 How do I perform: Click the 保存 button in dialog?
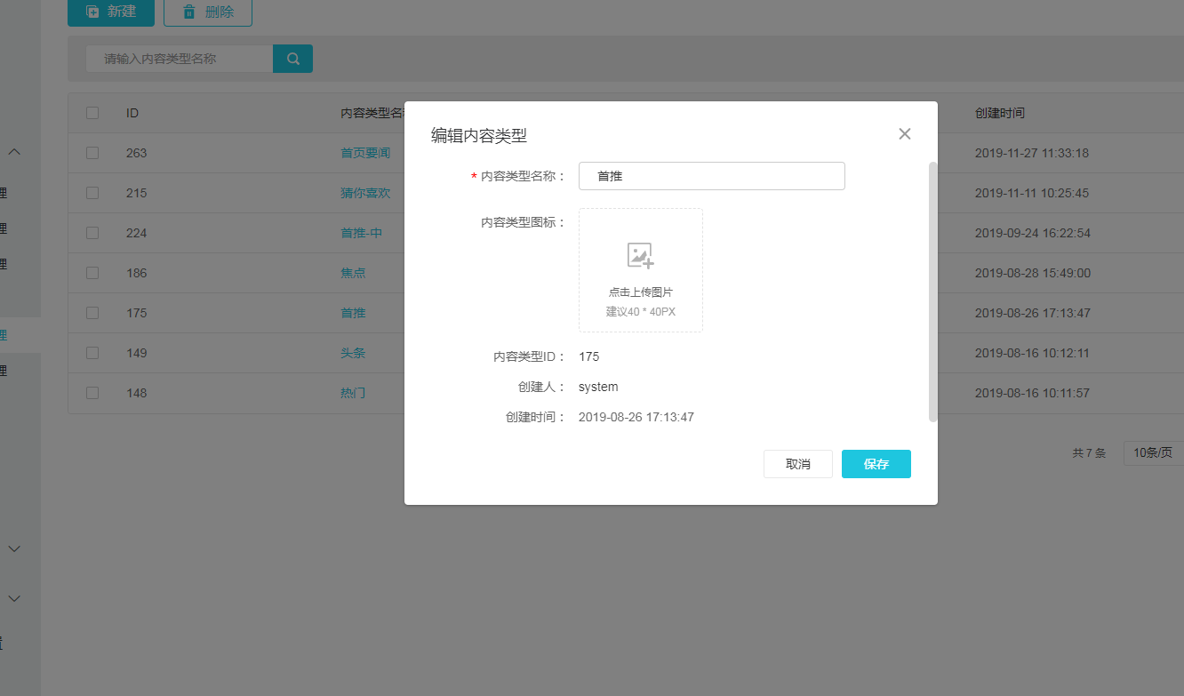[x=876, y=464]
